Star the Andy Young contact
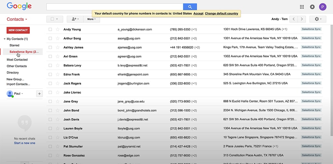 [x=58, y=29]
